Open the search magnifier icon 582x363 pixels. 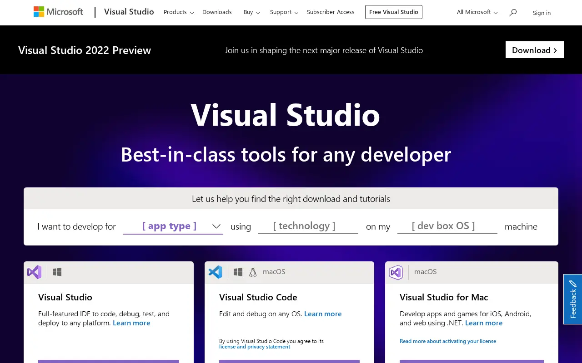click(x=513, y=12)
